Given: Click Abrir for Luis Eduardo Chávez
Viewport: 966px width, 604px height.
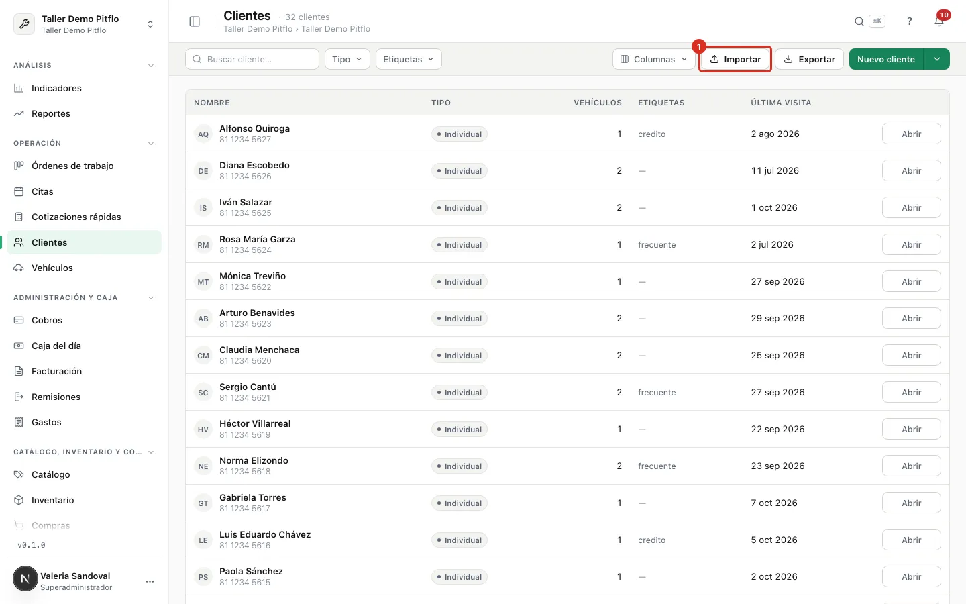Looking at the screenshot, I should click(x=911, y=540).
